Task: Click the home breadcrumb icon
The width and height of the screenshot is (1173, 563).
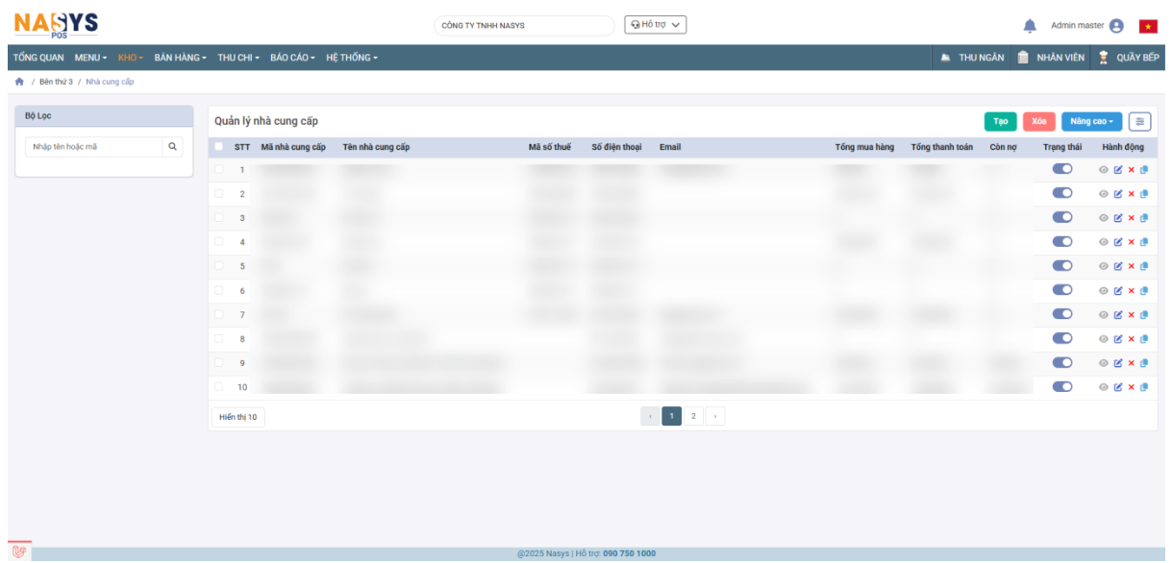Action: (19, 82)
